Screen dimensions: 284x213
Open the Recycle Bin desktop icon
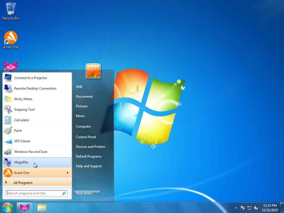pyautogui.click(x=11, y=11)
